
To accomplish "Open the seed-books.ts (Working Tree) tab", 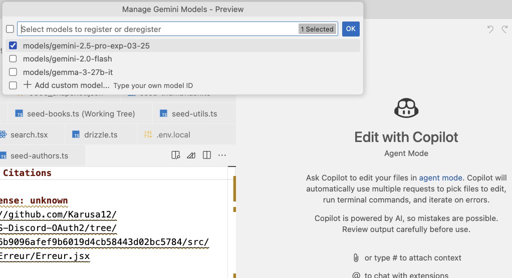I will (x=80, y=113).
